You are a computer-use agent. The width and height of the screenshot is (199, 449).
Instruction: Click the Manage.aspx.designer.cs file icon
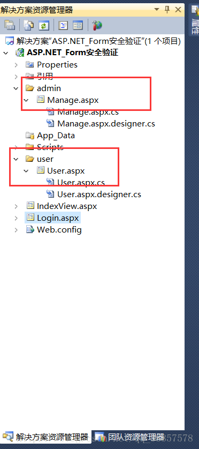(x=50, y=124)
